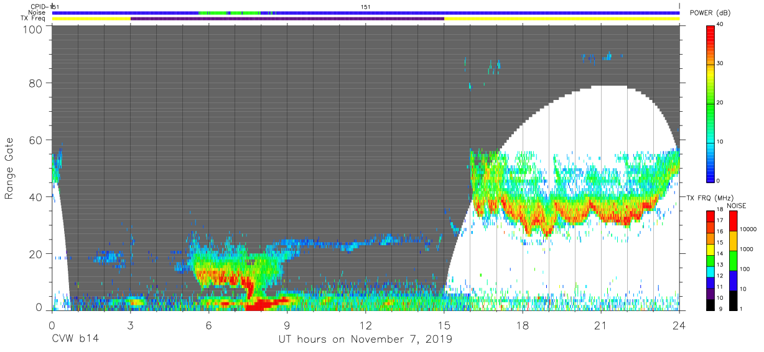Viewport: 764px width, 352px height.
Task: Click the x-axis tick label '18'
Action: pyautogui.click(x=523, y=325)
